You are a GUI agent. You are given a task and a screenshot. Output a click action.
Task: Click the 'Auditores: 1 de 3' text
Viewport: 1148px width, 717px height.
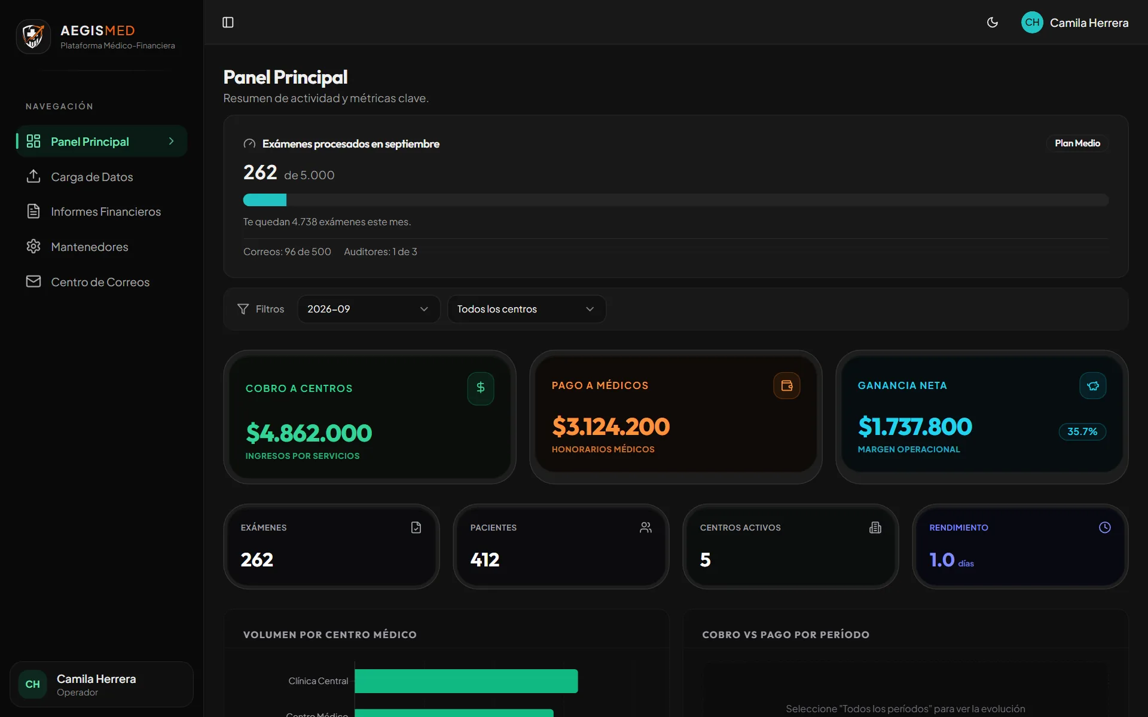point(380,252)
